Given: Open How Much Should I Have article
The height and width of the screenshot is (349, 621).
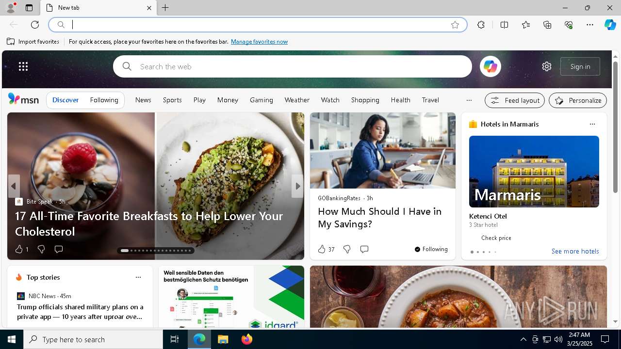Looking at the screenshot, I should [380, 218].
